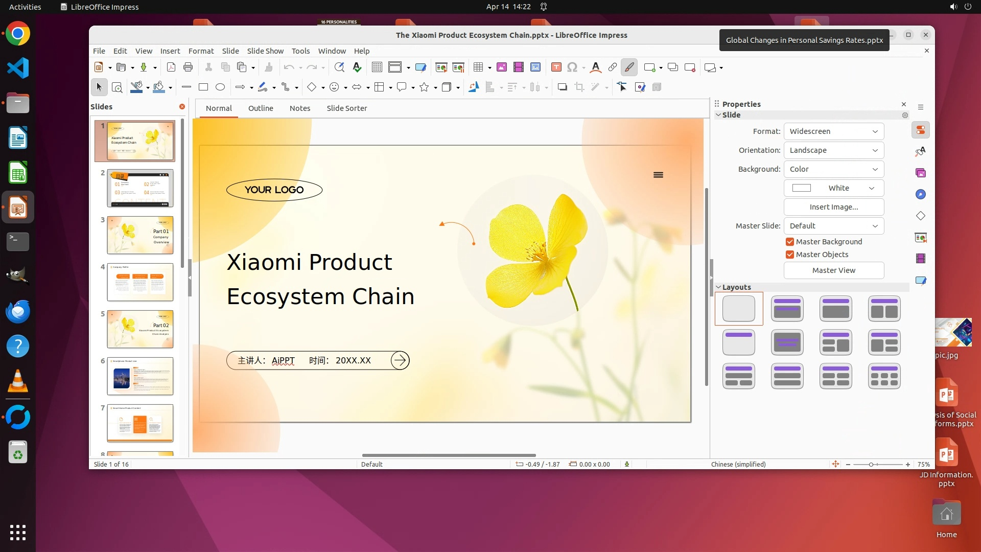Image resolution: width=981 pixels, height=552 pixels.
Task: Click Insert Special Character omega icon
Action: (572, 67)
